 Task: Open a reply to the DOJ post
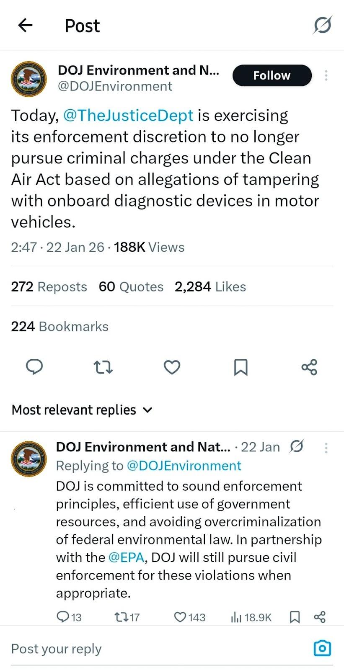[x=34, y=367]
